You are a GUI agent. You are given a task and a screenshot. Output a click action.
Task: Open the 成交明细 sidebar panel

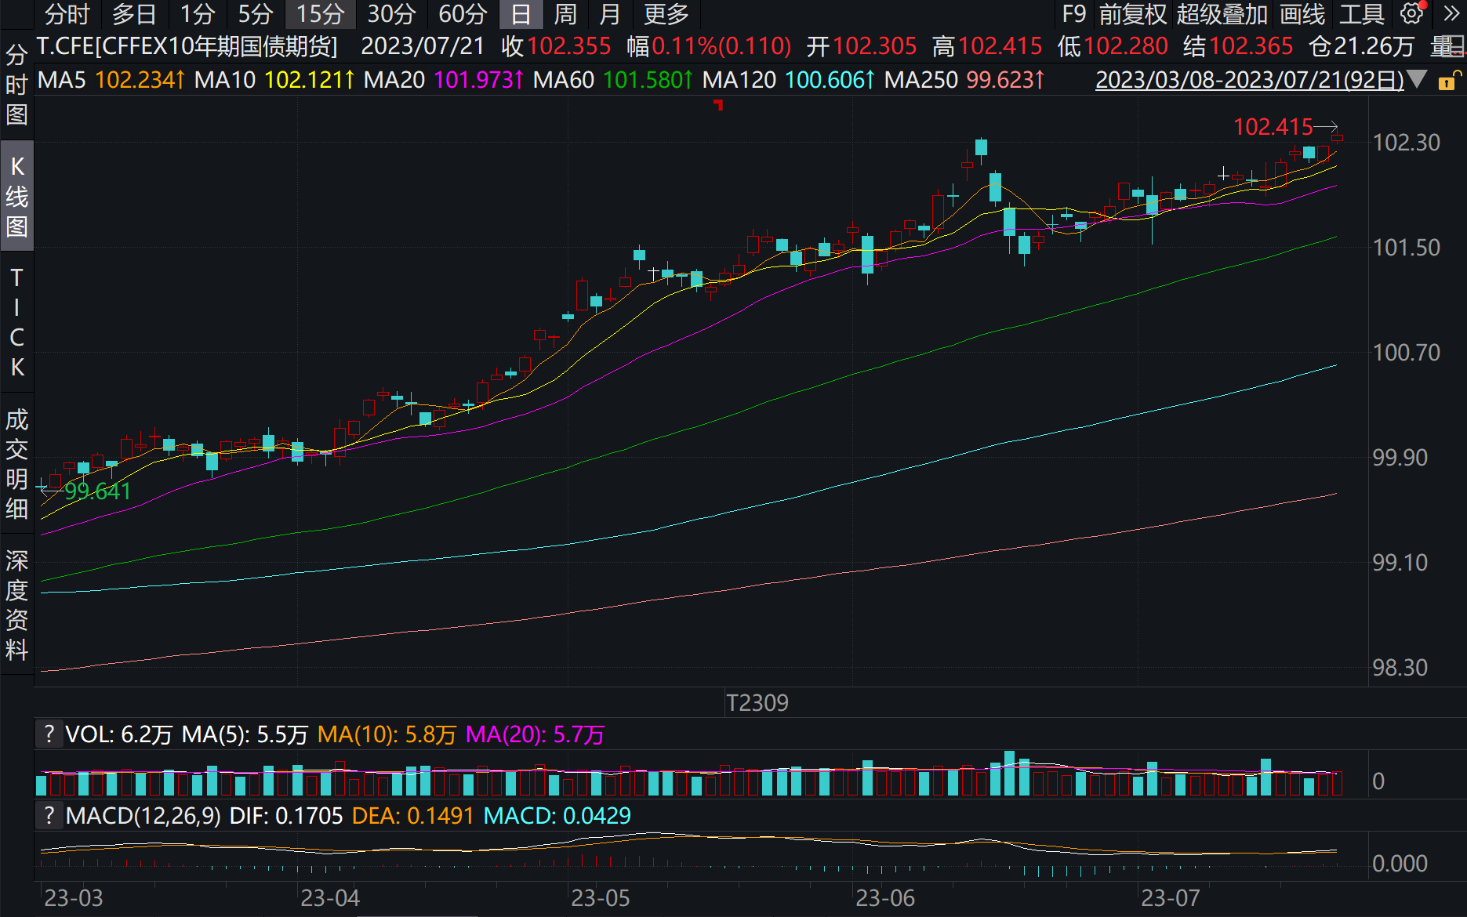coord(16,464)
